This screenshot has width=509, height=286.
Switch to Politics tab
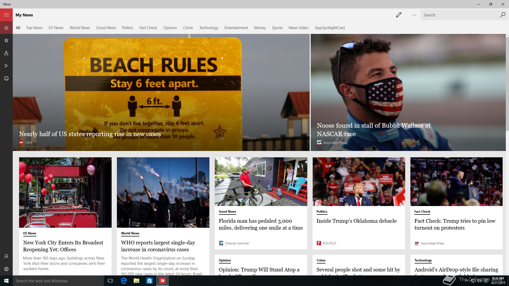pos(128,28)
